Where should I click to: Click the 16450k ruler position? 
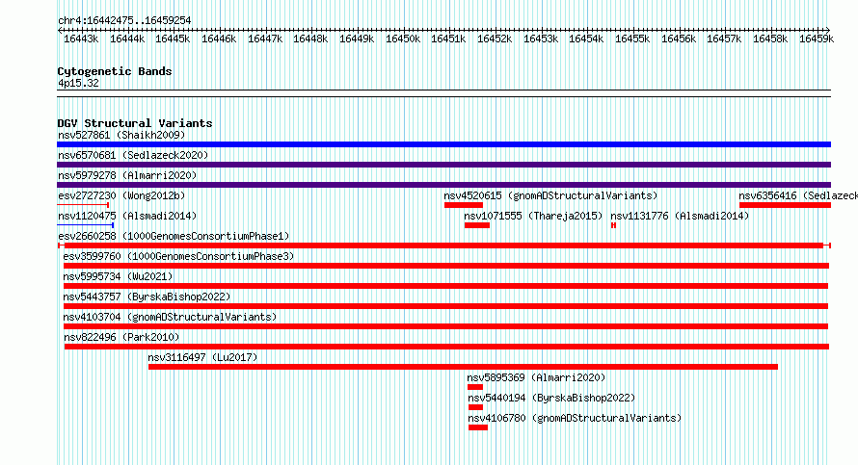(403, 39)
